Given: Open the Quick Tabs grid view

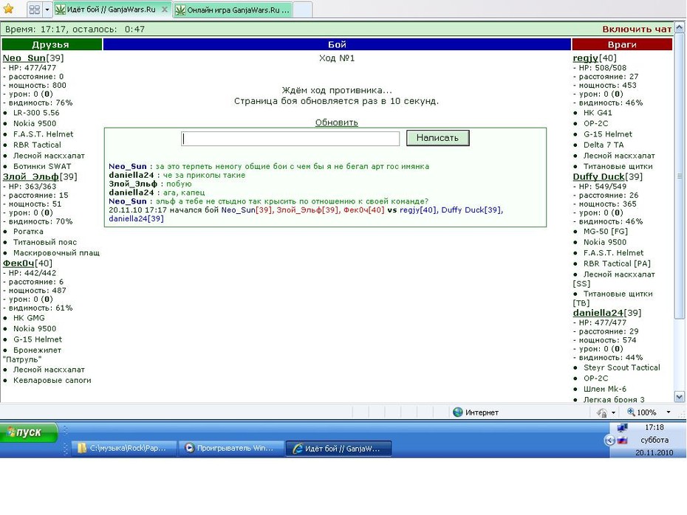Looking at the screenshot, I should click(x=34, y=9).
